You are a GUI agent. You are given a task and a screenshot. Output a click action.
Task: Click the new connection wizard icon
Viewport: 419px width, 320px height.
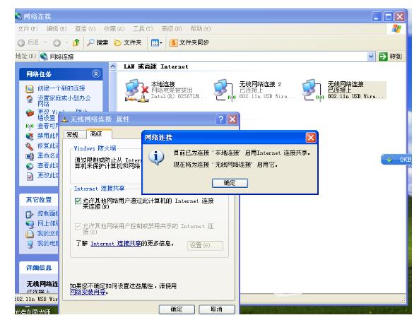(30, 89)
